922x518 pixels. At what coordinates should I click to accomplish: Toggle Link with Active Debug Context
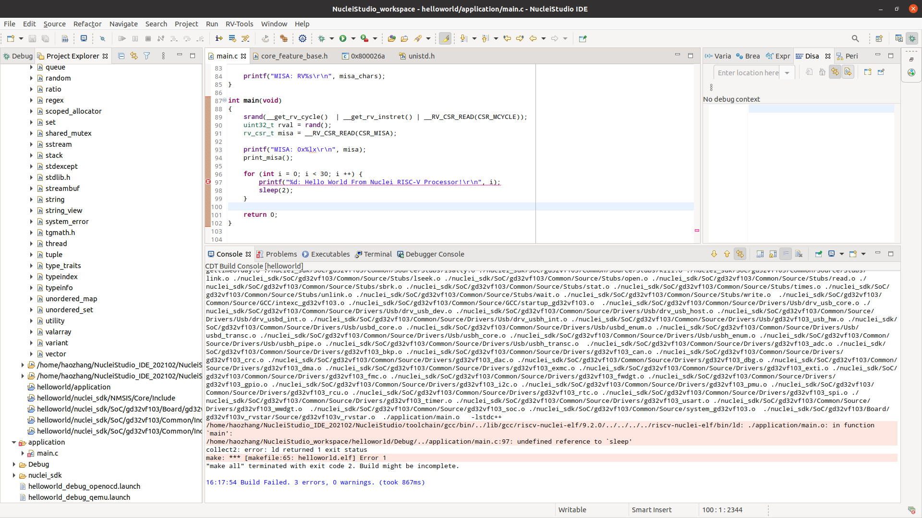click(835, 72)
